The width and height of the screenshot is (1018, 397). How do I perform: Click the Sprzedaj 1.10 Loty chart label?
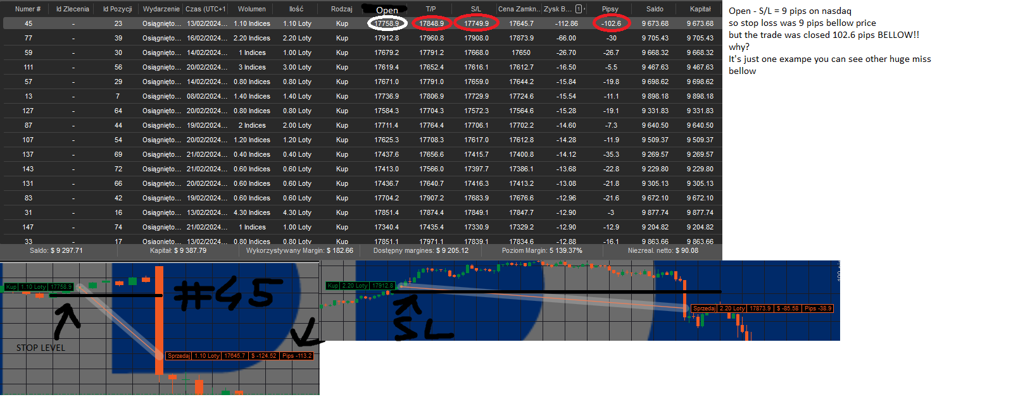click(239, 356)
